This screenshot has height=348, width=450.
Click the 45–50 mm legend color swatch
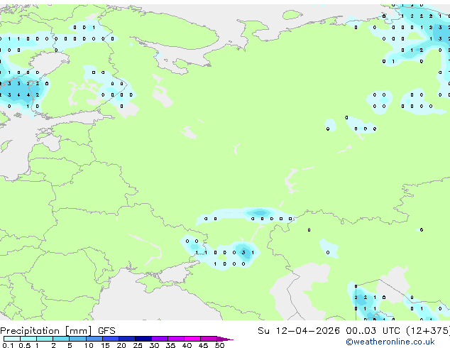point(209,339)
